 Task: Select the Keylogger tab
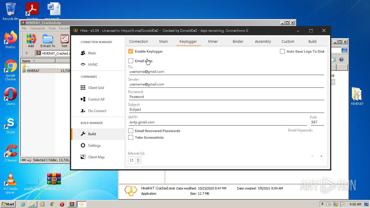tap(188, 42)
